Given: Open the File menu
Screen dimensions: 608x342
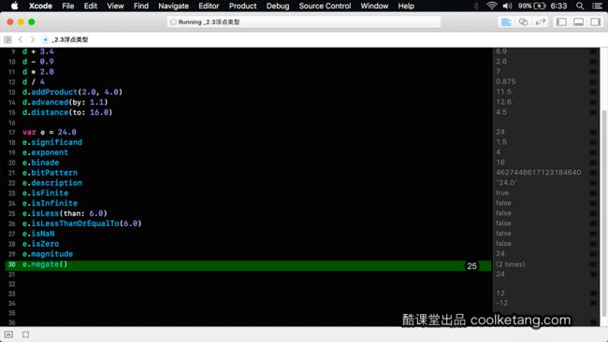Looking at the screenshot, I should tap(68, 6).
